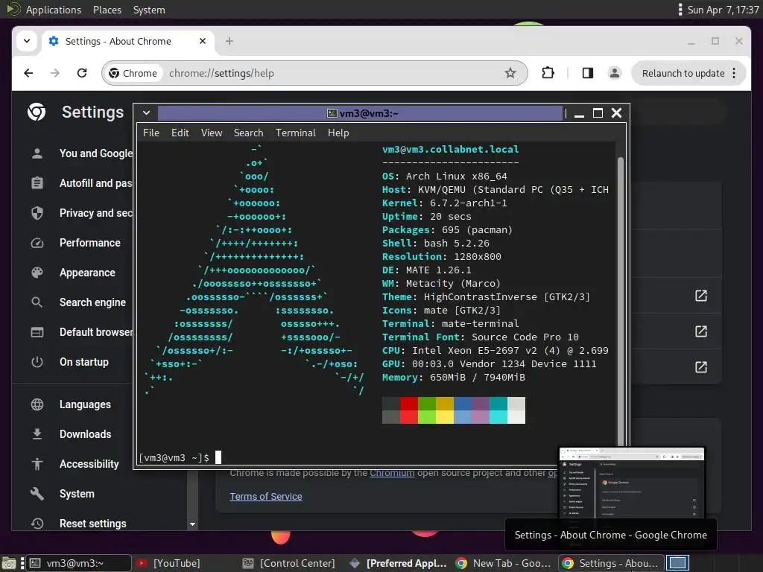Click the Chrome logo beside Settings heading
Screen dimensions: 763x572
[x=37, y=112]
